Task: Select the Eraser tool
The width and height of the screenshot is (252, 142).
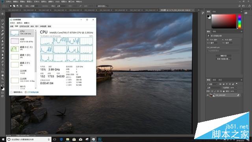Action: tap(2, 48)
